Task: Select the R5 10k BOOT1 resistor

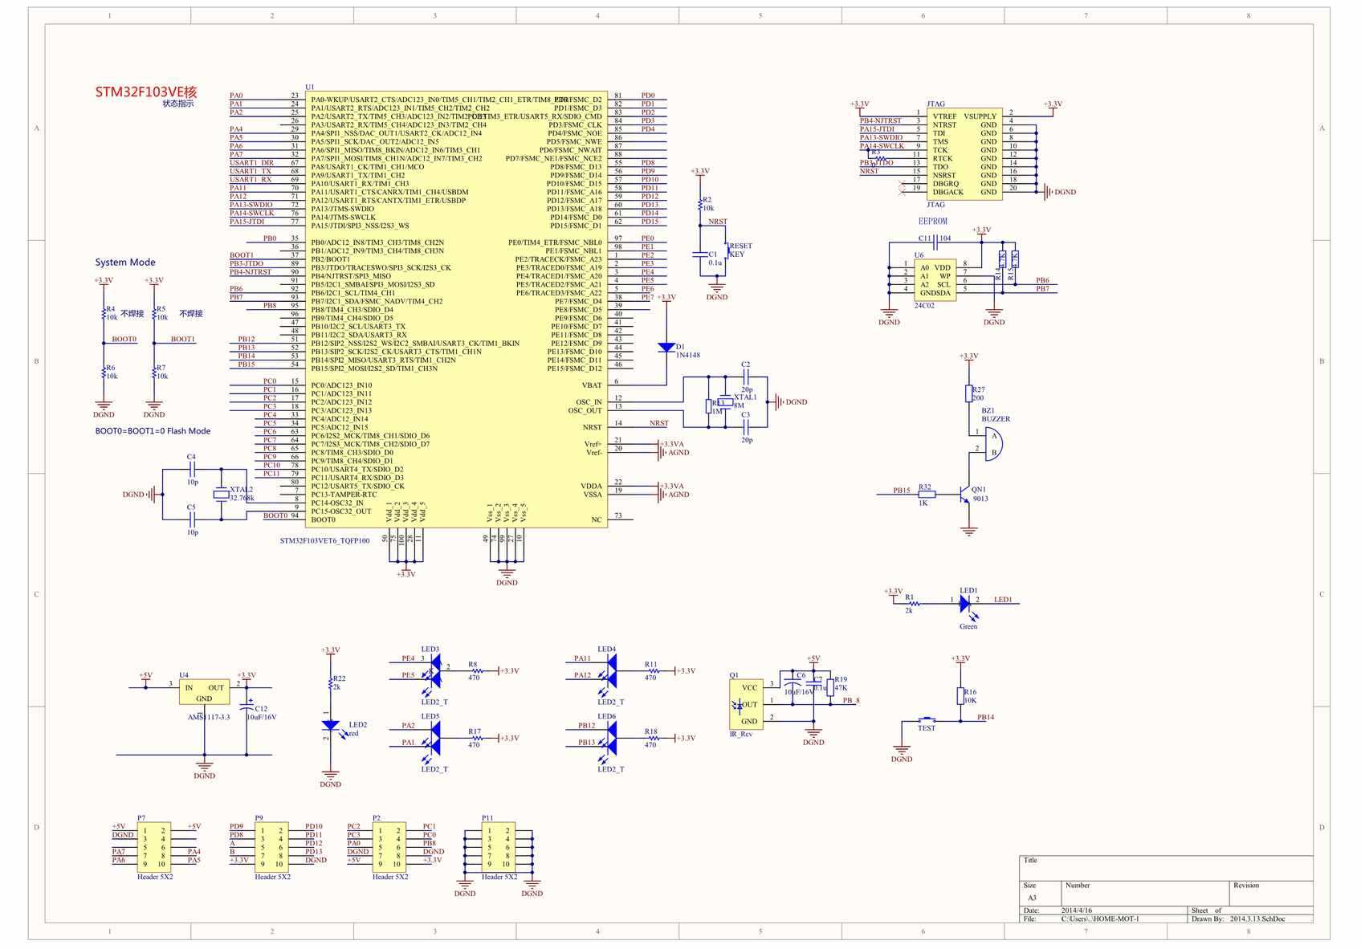Action: coord(154,313)
